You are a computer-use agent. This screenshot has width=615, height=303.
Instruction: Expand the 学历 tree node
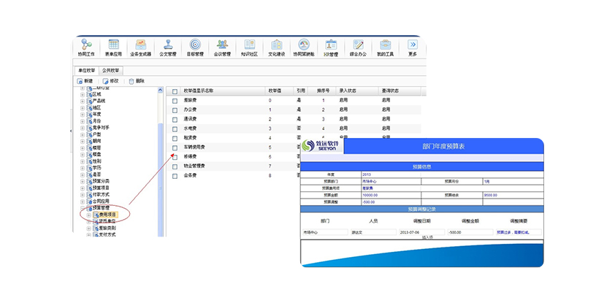(x=83, y=168)
